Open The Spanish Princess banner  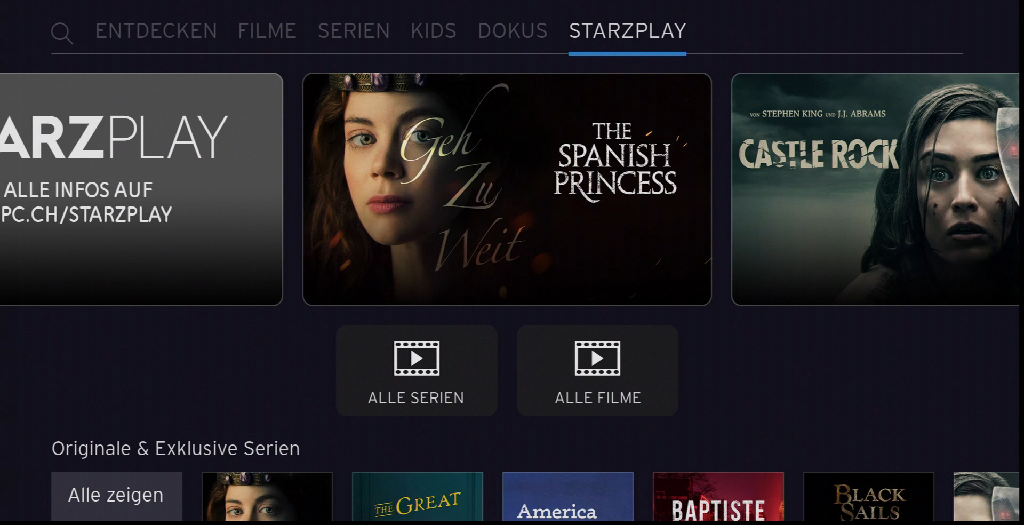(x=507, y=189)
